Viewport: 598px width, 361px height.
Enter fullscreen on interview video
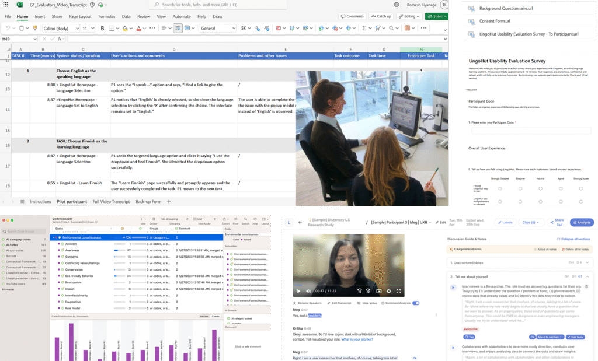[x=398, y=291]
